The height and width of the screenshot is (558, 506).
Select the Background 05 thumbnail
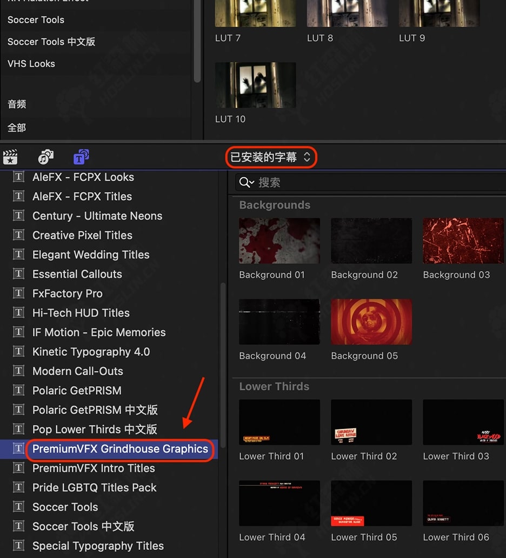(x=371, y=322)
